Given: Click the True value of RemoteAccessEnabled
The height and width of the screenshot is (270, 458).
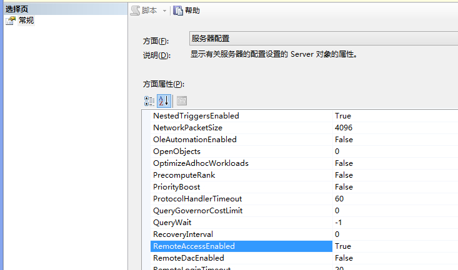Looking at the screenshot, I should [343, 246].
